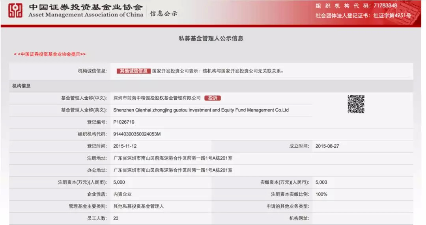Image resolution: width=426 pixels, height=225 pixels.
Task: Click the 机构信息 section header
Action: (21, 86)
